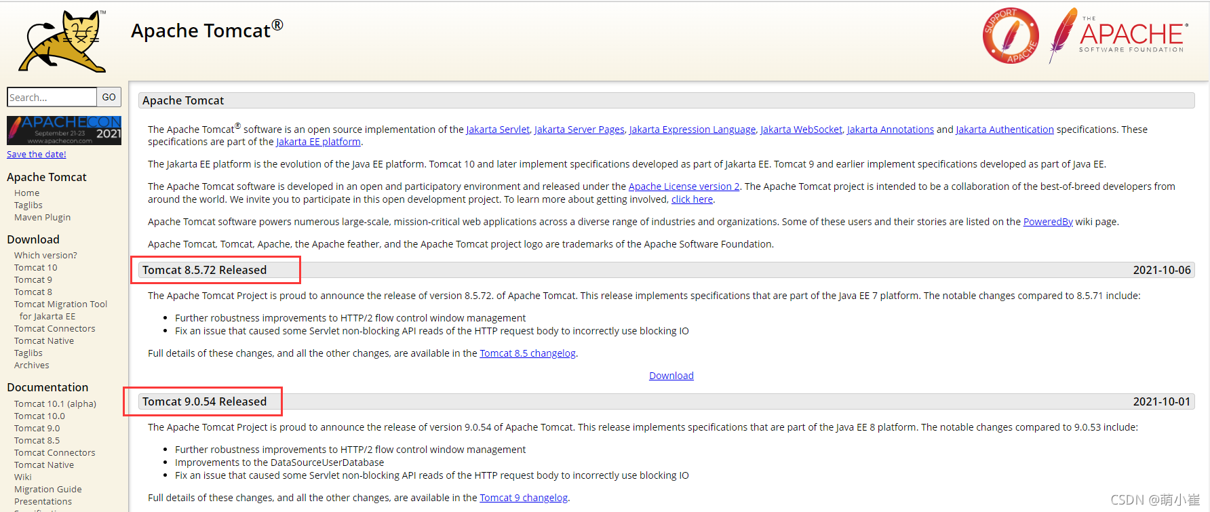Image resolution: width=1210 pixels, height=512 pixels.
Task: Click the Download link for 8.5.72
Action: [671, 376]
